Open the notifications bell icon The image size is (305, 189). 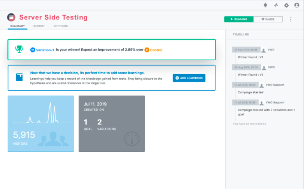click(265, 5)
